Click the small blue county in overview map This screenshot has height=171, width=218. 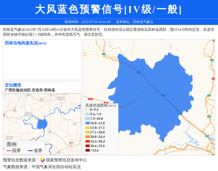[x=42, y=125]
